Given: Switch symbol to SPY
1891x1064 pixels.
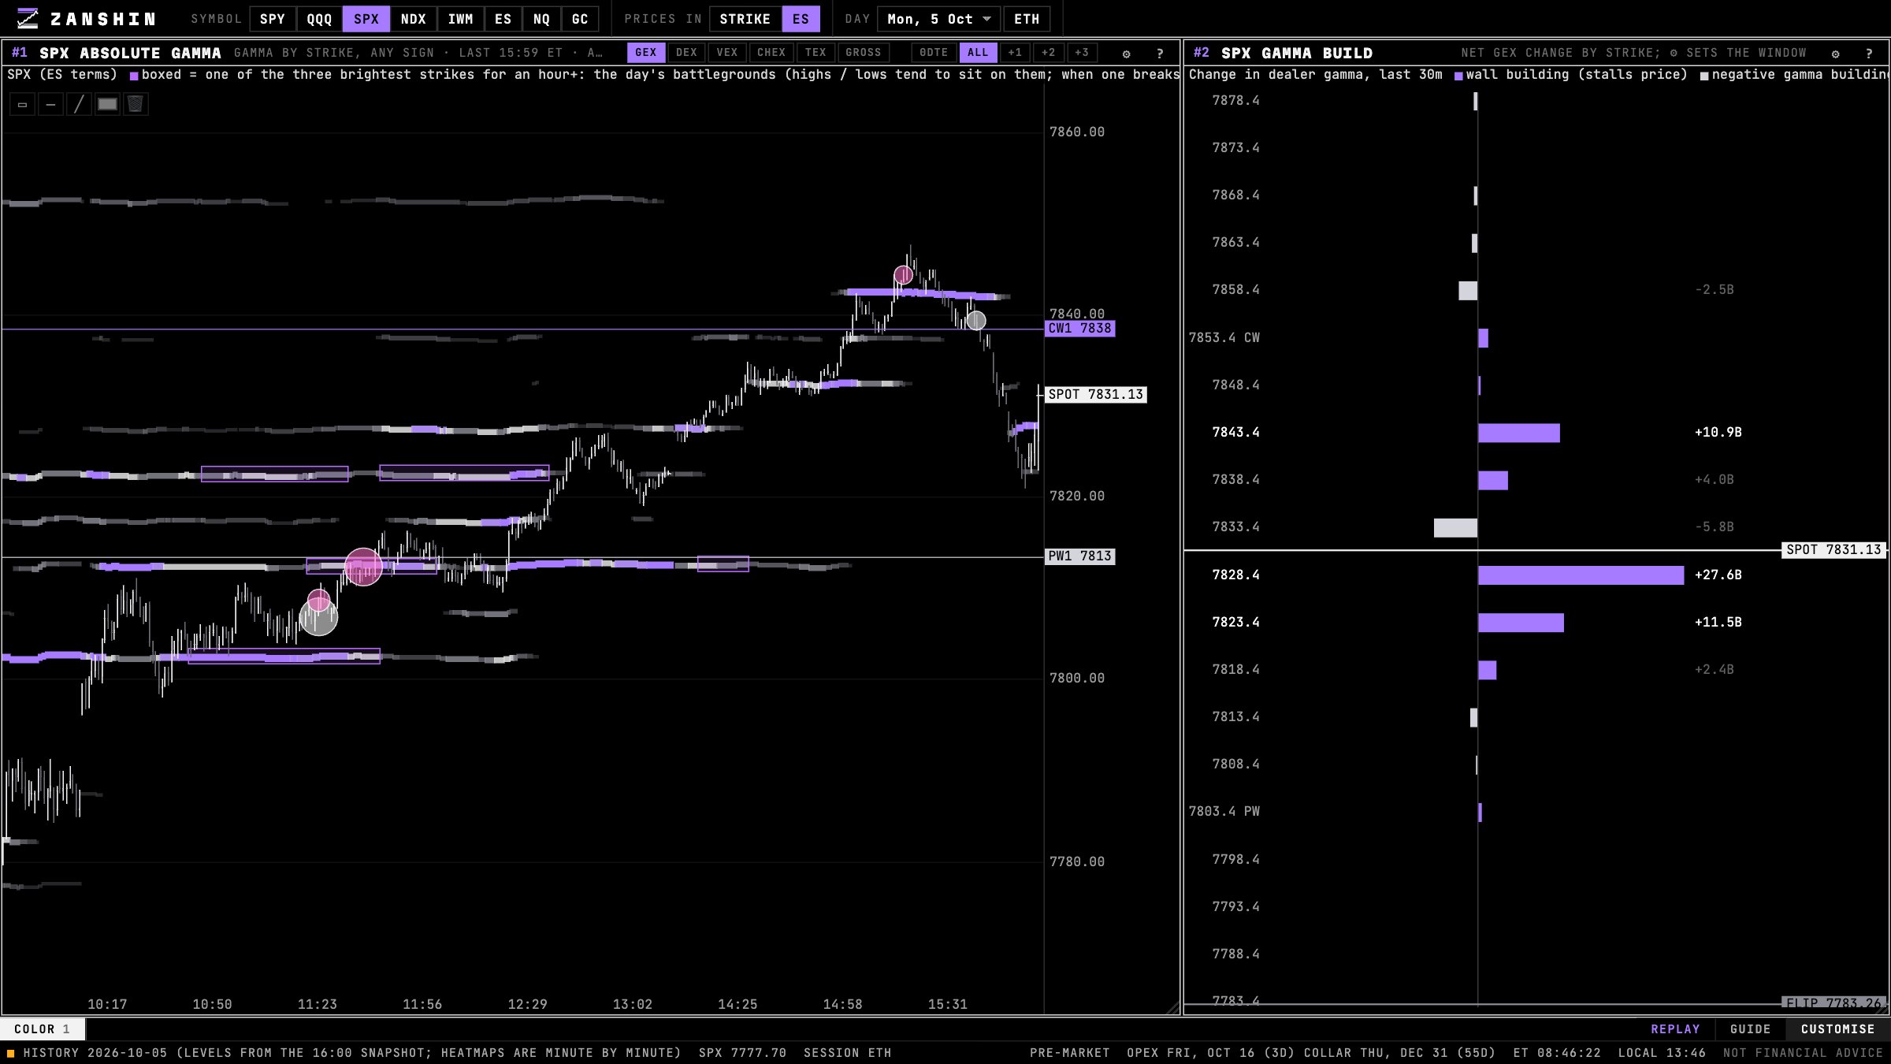Looking at the screenshot, I should coord(273,19).
